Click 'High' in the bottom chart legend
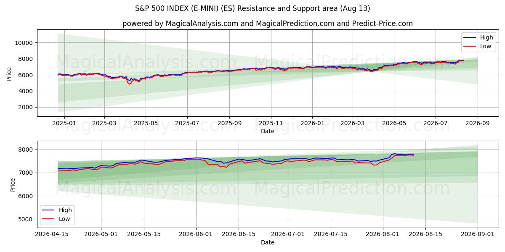The height and width of the screenshot is (252, 505). pyautogui.click(x=65, y=210)
